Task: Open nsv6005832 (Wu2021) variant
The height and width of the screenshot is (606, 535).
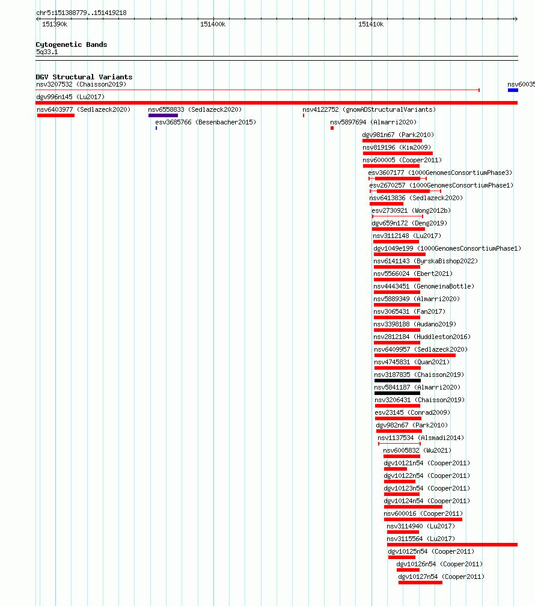Action: click(x=417, y=451)
